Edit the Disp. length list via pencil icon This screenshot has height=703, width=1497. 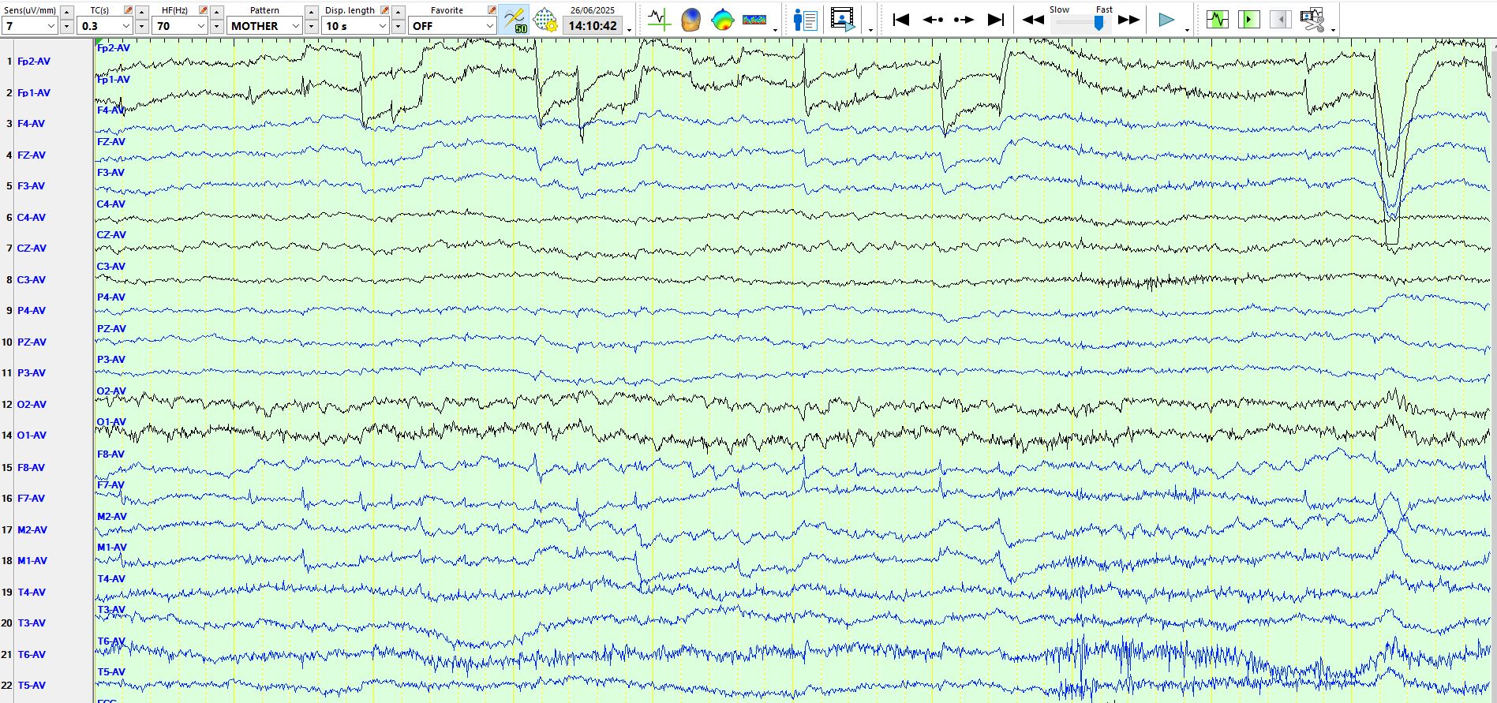click(385, 10)
